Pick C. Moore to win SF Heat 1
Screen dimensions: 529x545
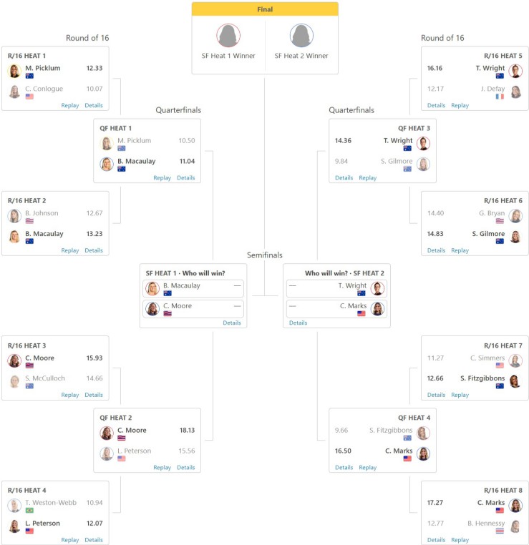coord(193,309)
